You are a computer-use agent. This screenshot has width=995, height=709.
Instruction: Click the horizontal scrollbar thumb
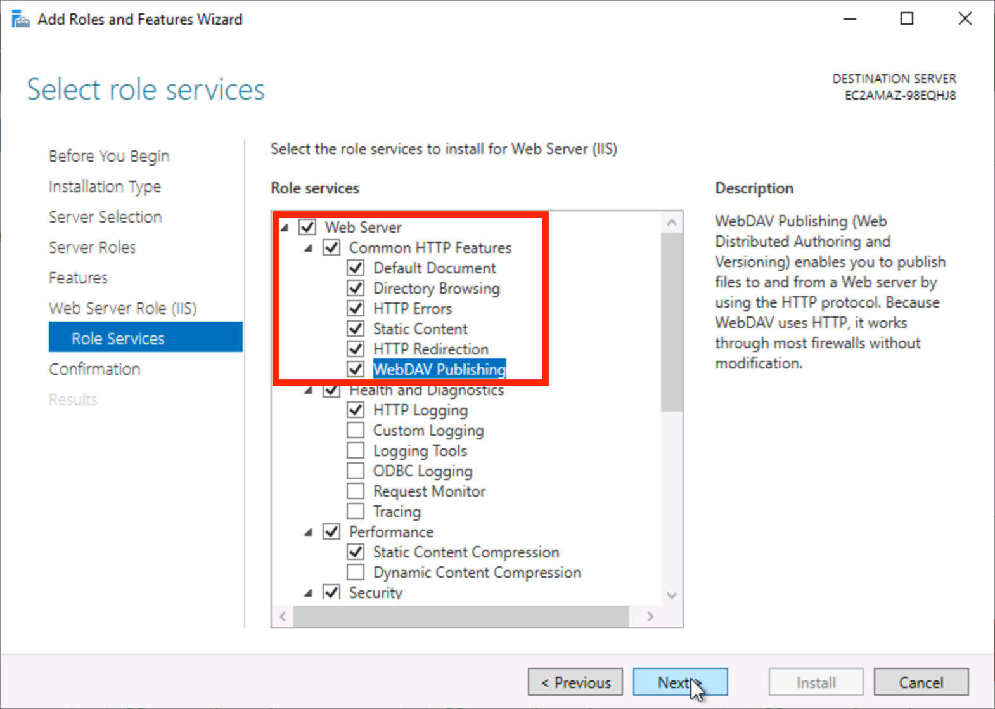(x=461, y=616)
